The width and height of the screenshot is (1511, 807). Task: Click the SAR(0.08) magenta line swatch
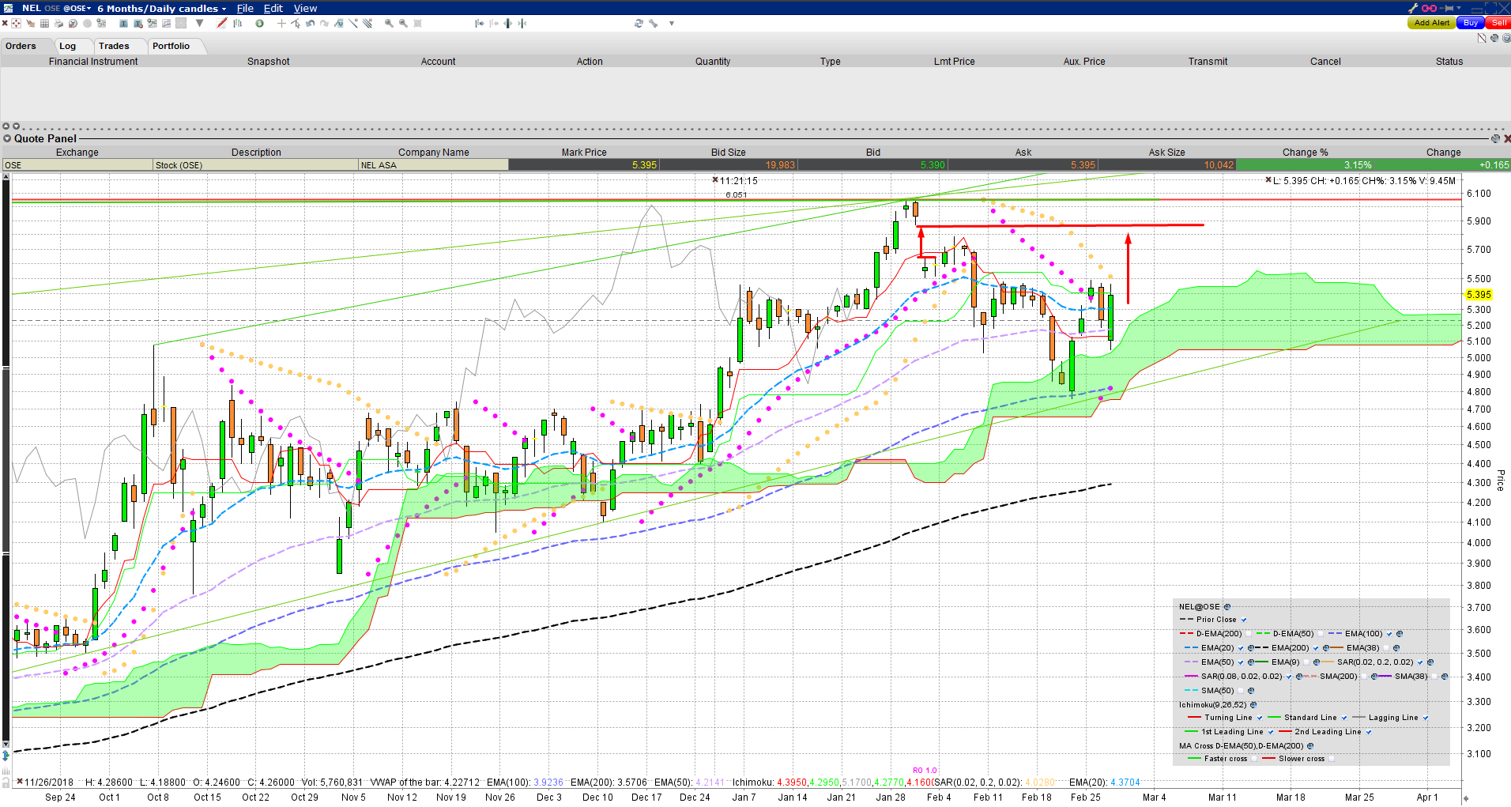pyautogui.click(x=1189, y=677)
